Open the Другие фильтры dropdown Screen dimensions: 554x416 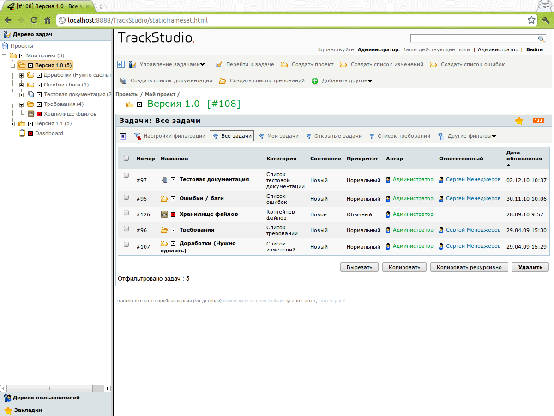472,136
